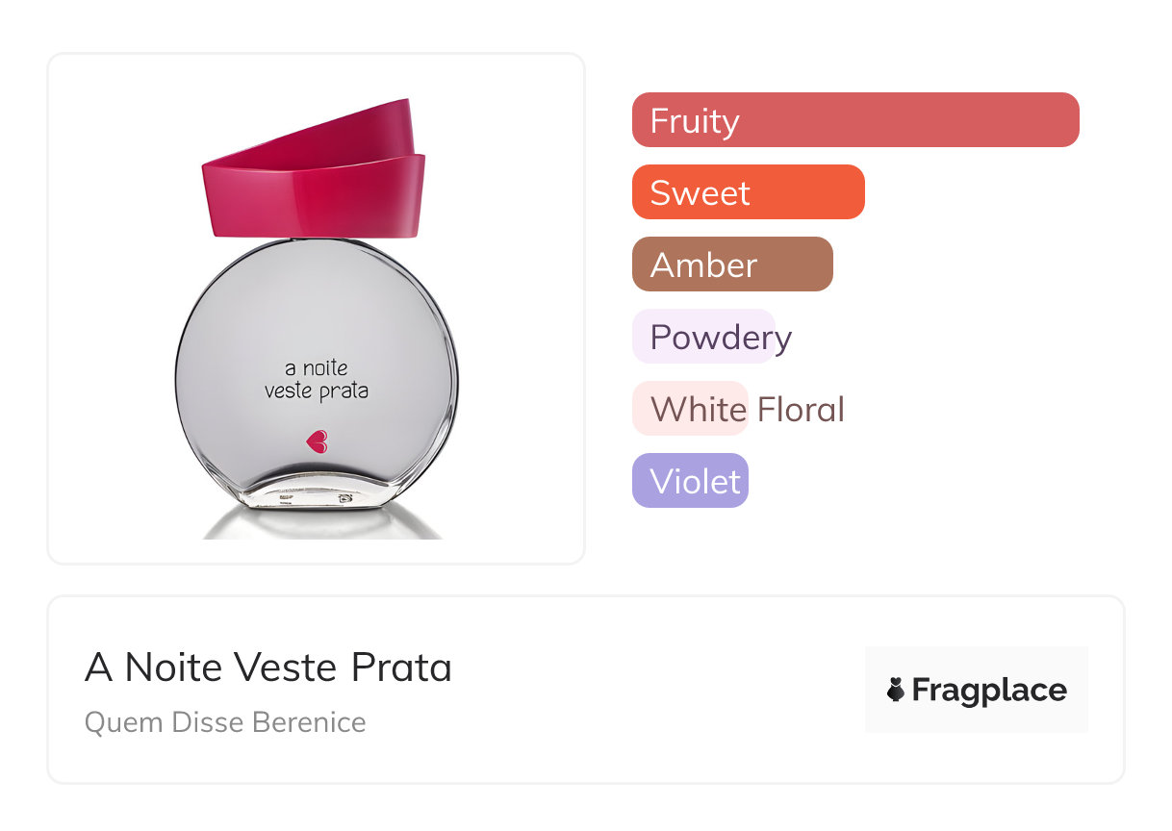Click the 'Sweet' text label

(x=700, y=193)
